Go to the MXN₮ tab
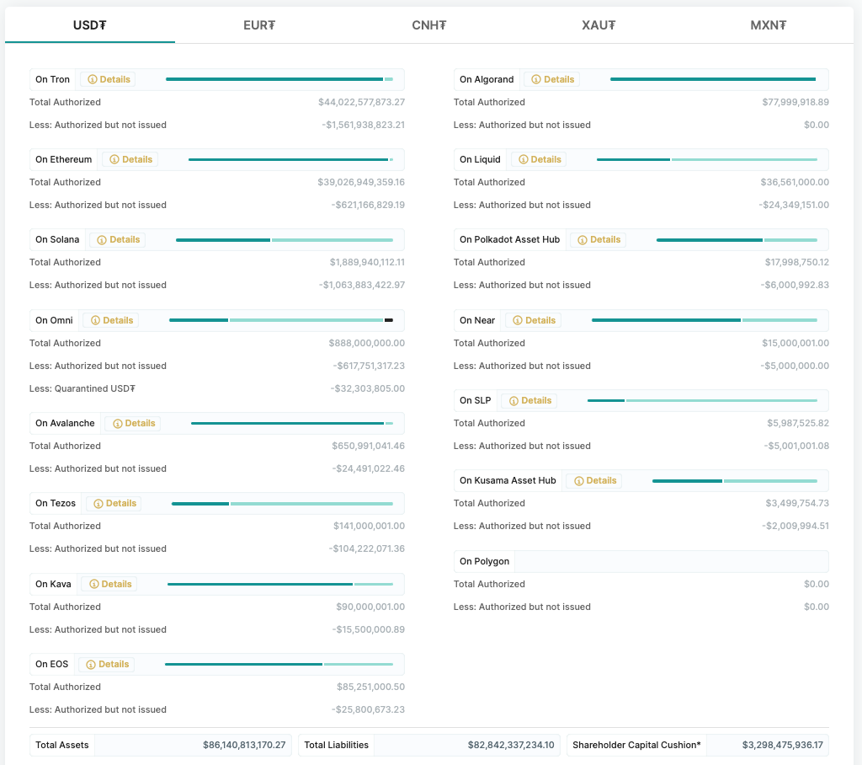 click(768, 24)
